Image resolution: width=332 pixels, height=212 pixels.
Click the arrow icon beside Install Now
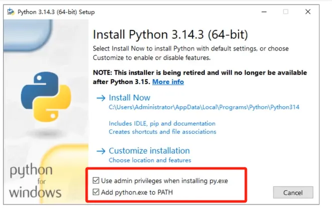100,98
